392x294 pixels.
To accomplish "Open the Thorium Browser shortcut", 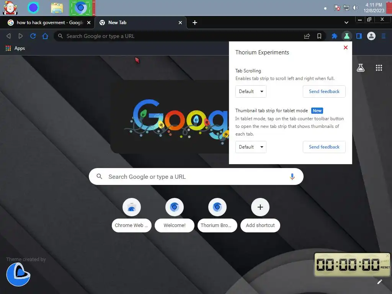I will tap(217, 215).
